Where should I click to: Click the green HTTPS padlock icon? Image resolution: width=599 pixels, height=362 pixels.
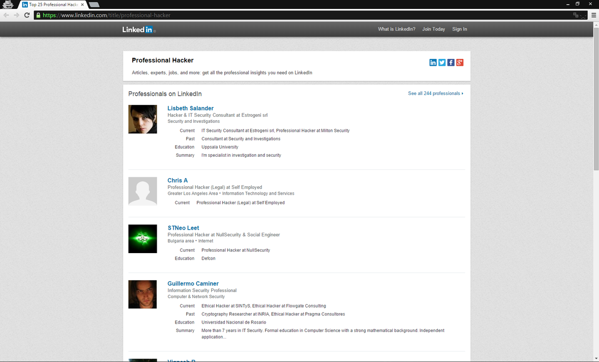38,15
